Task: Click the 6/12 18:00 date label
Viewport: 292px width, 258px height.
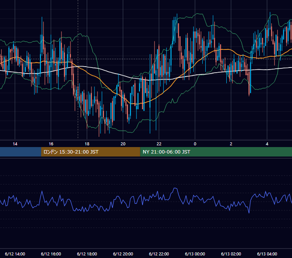Action: pyautogui.click(x=87, y=254)
